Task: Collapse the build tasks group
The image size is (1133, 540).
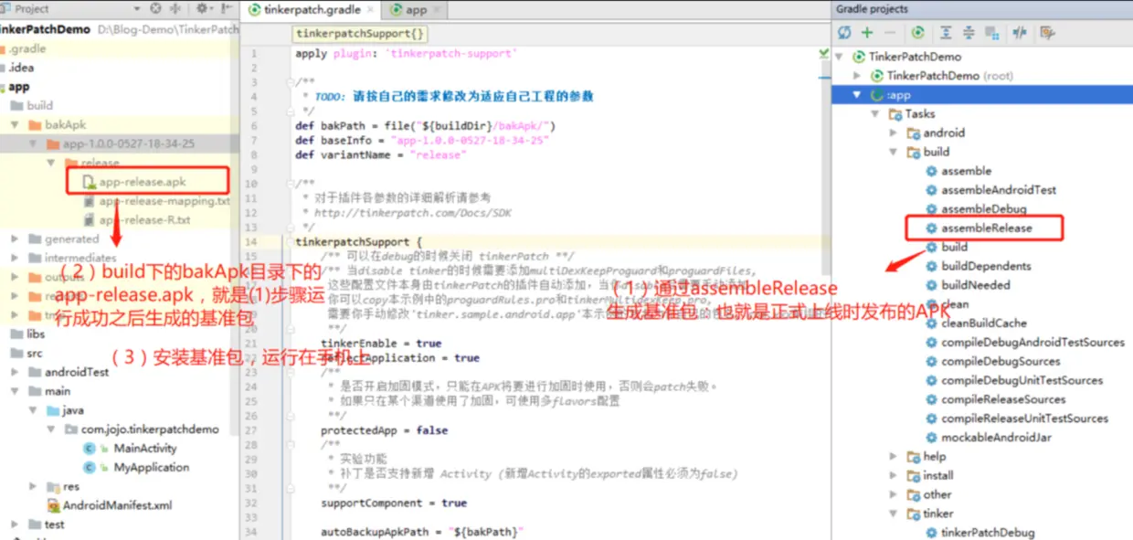Action: tap(894, 152)
